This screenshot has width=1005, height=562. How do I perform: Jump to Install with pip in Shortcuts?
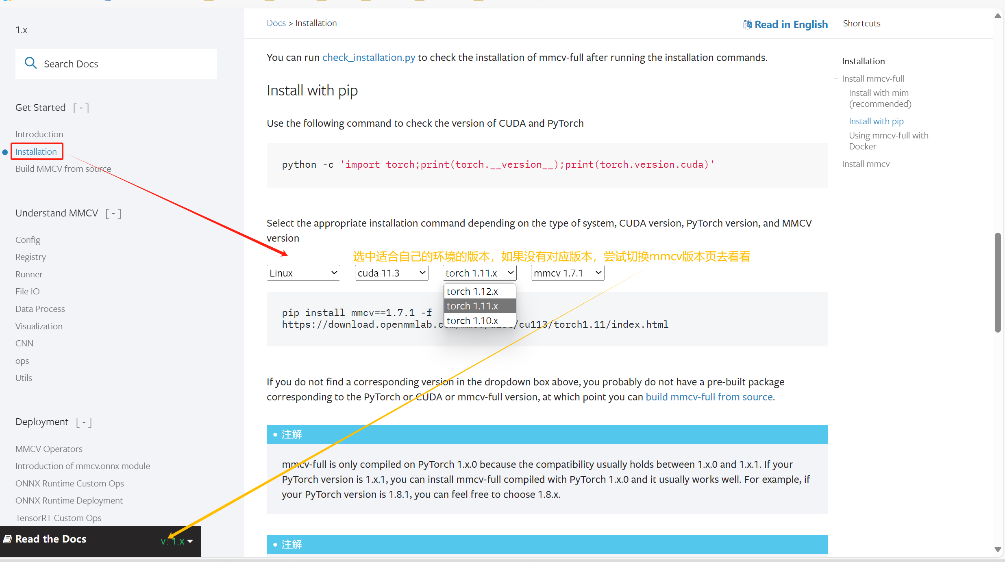pos(876,121)
